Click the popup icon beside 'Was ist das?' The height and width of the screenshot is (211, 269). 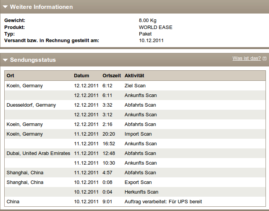pyautogui.click(x=264, y=59)
